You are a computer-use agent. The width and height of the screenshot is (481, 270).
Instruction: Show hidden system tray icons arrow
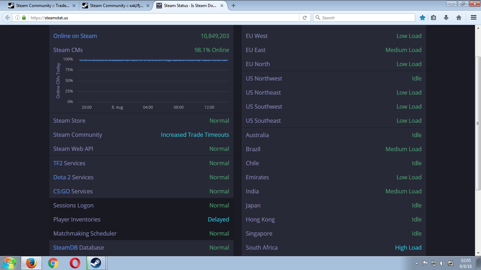click(417, 263)
